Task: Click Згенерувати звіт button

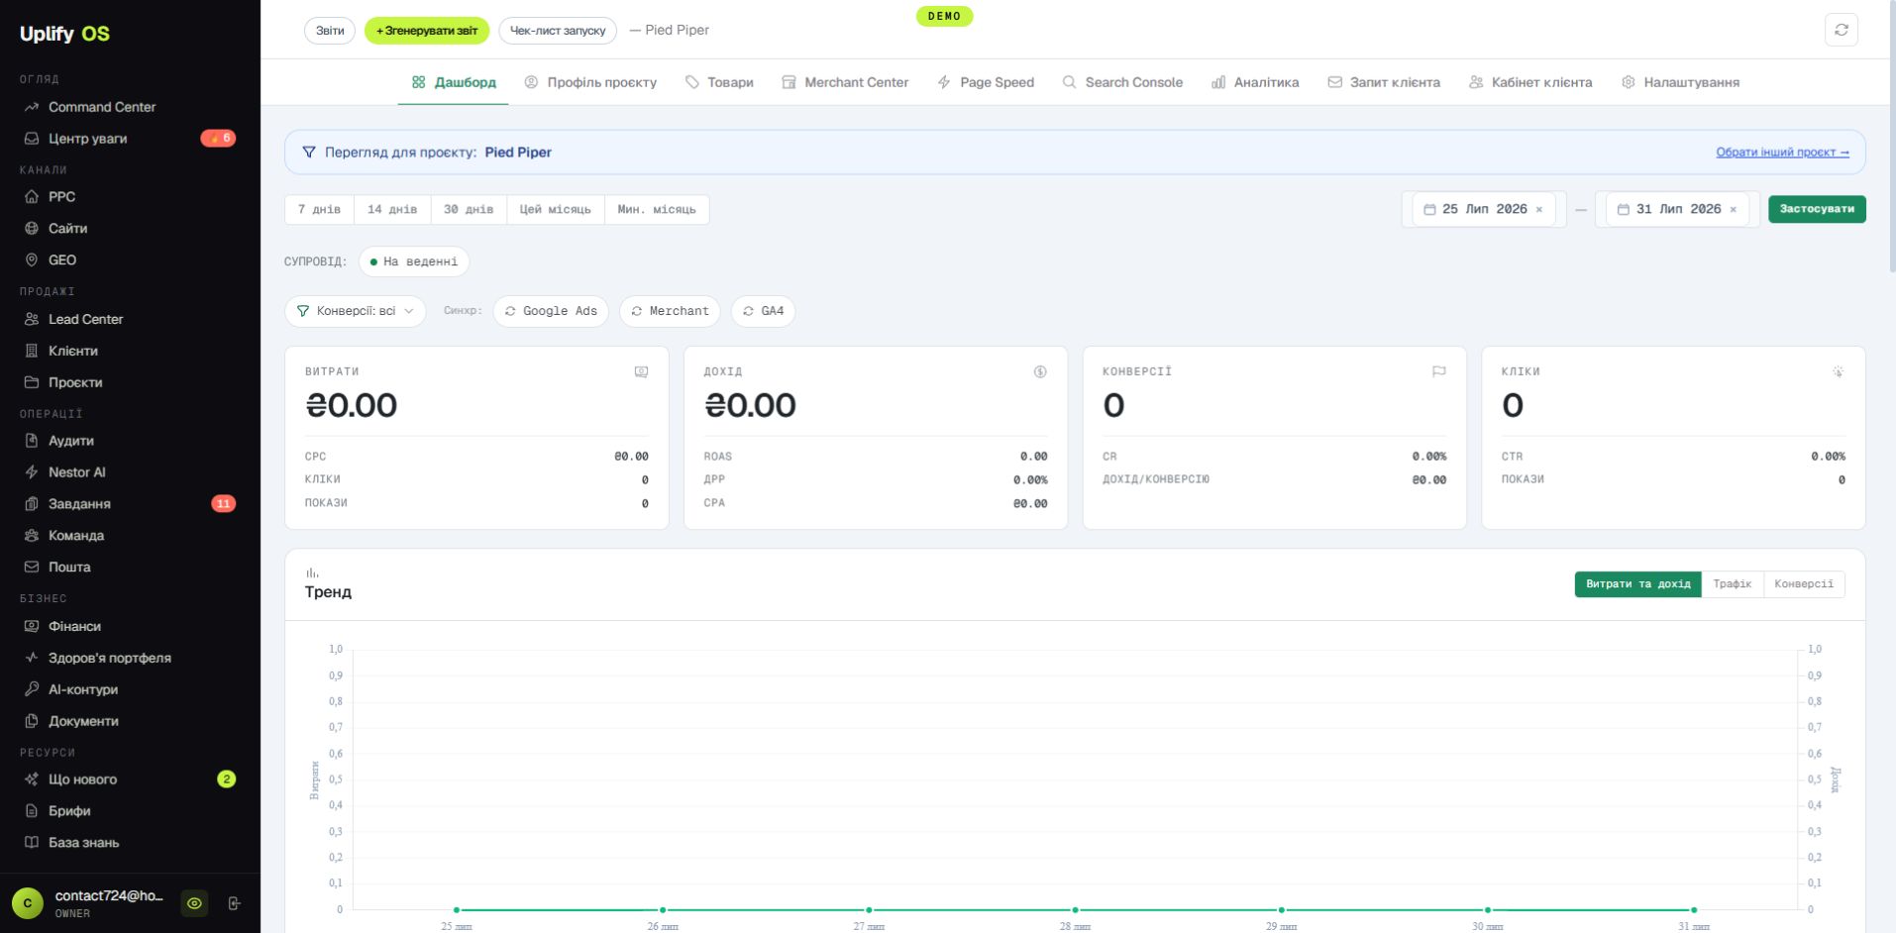Action: click(427, 31)
